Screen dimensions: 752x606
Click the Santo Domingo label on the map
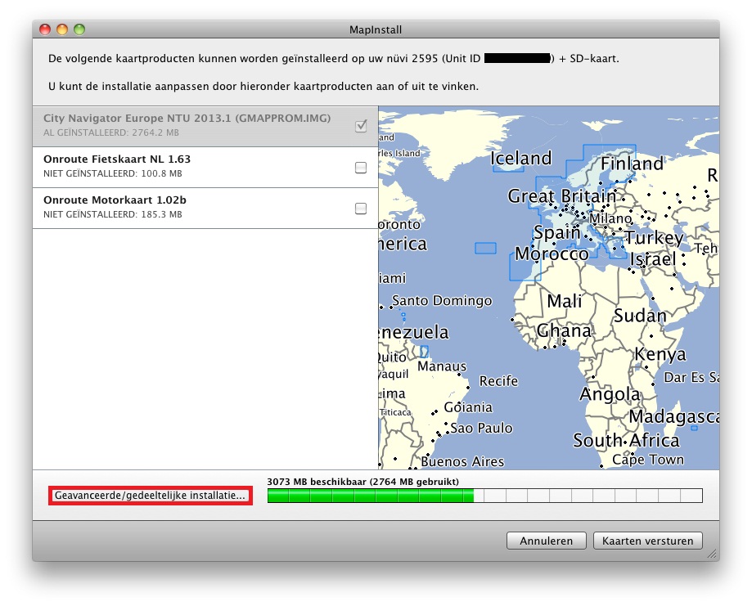442,301
